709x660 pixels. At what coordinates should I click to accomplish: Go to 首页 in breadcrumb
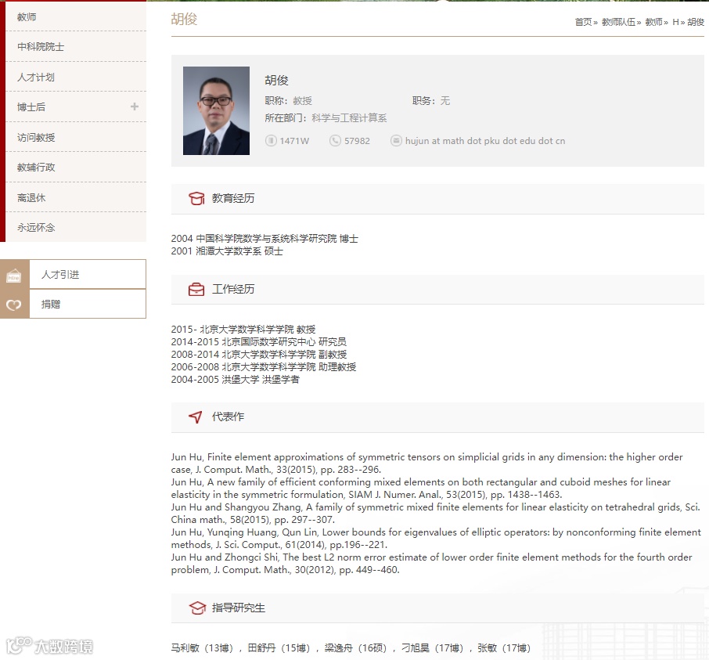pos(583,22)
